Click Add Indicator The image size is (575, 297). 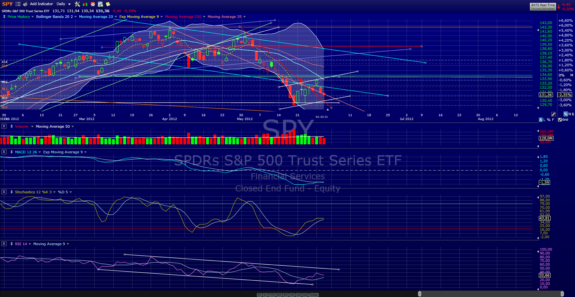42,4
